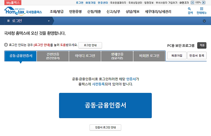Click the 회원가입 button beside tabs
Screen dimensions: 211x136
pyautogui.click(x=177, y=56)
